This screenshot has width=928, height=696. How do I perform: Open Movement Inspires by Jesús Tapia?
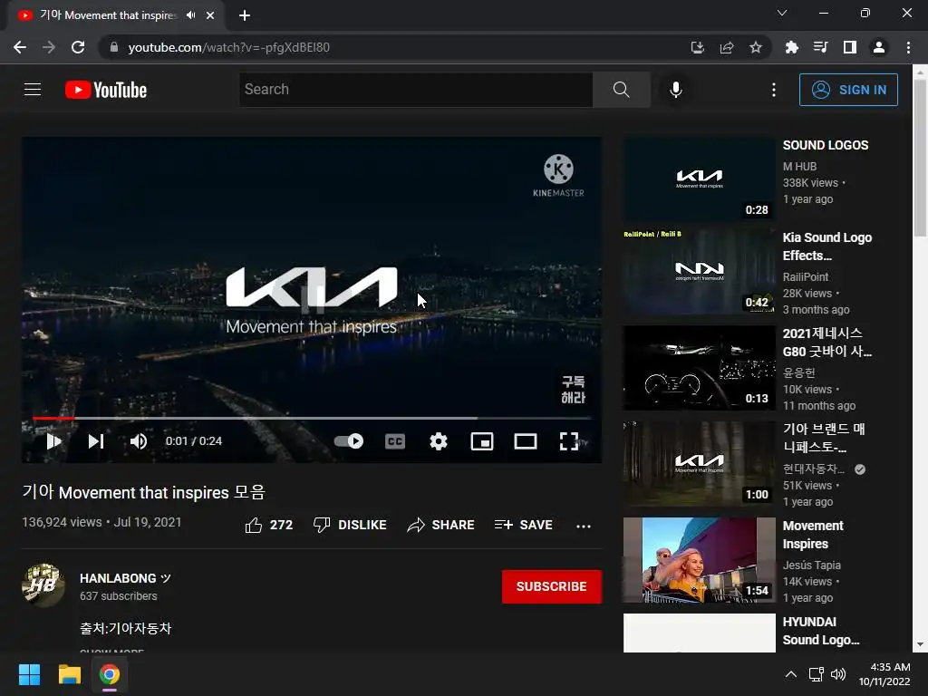click(813, 535)
